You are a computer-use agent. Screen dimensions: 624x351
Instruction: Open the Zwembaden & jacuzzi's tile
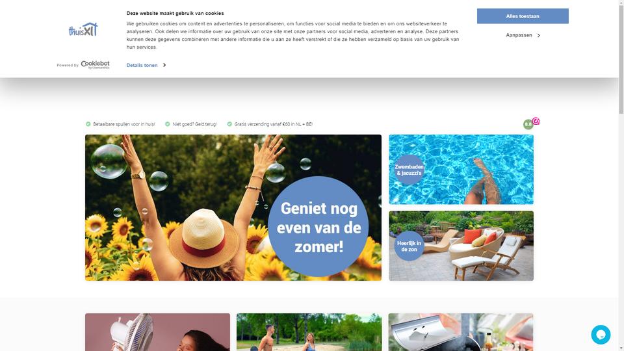coord(461,170)
